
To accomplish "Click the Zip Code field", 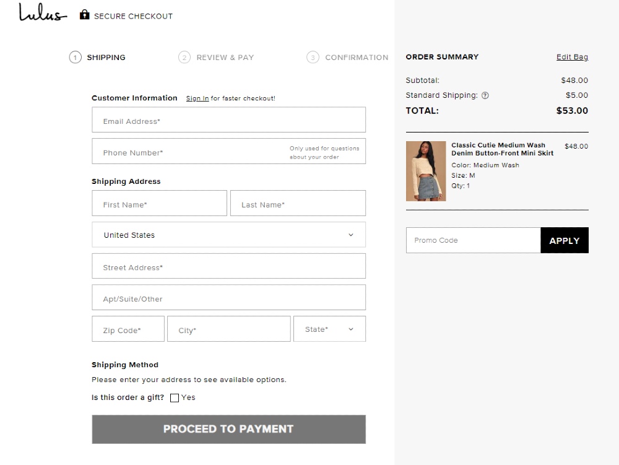I will [x=128, y=329].
